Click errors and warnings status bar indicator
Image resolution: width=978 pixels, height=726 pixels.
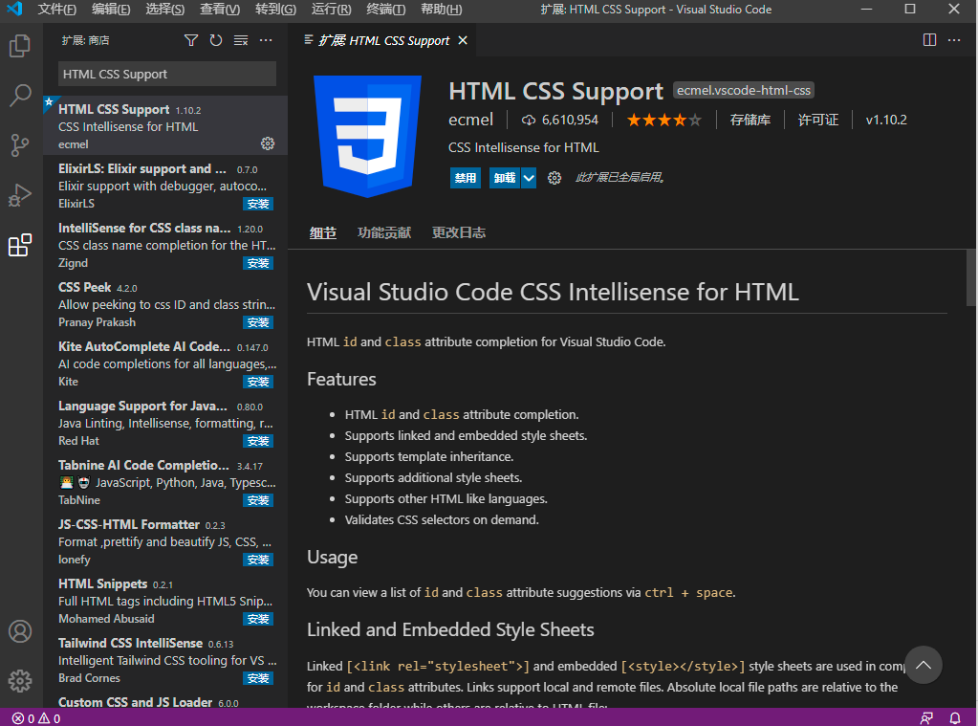point(36,718)
